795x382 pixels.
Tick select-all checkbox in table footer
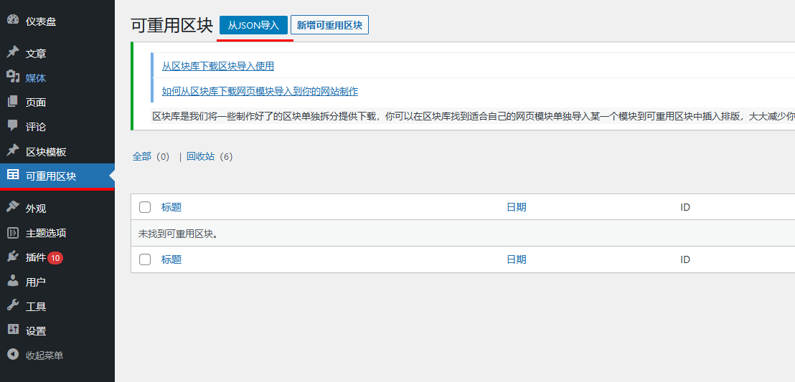(x=145, y=259)
